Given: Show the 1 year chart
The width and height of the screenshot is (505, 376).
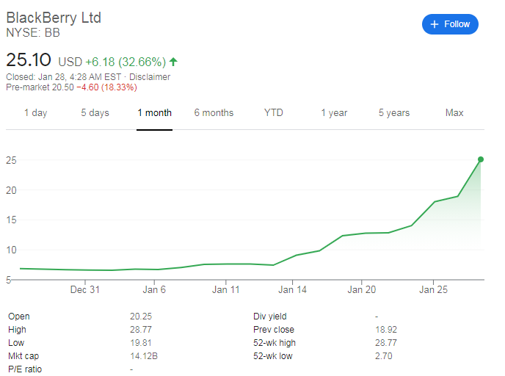Looking at the screenshot, I should 334,113.
